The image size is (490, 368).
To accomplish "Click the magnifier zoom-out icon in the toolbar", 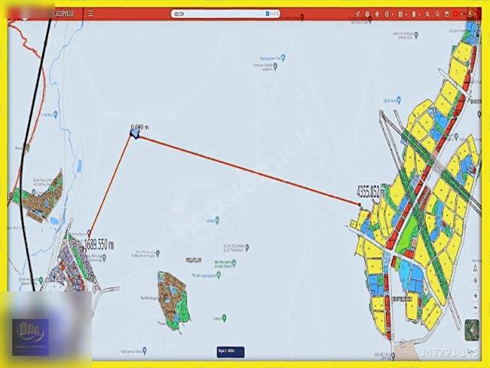I will click(x=436, y=14).
